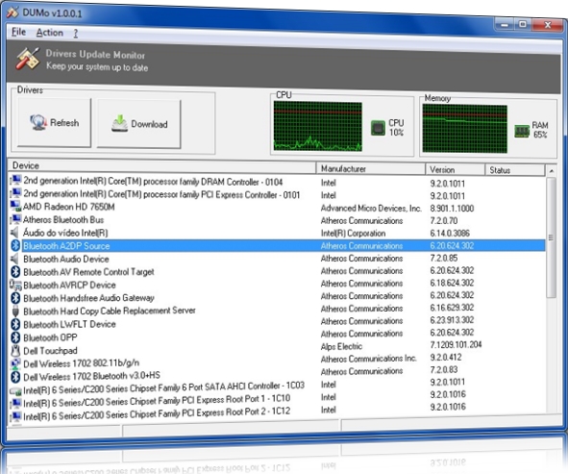Click the scrollbar up arrow
Image resolution: width=568 pixels, height=474 pixels.
pyautogui.click(x=552, y=171)
